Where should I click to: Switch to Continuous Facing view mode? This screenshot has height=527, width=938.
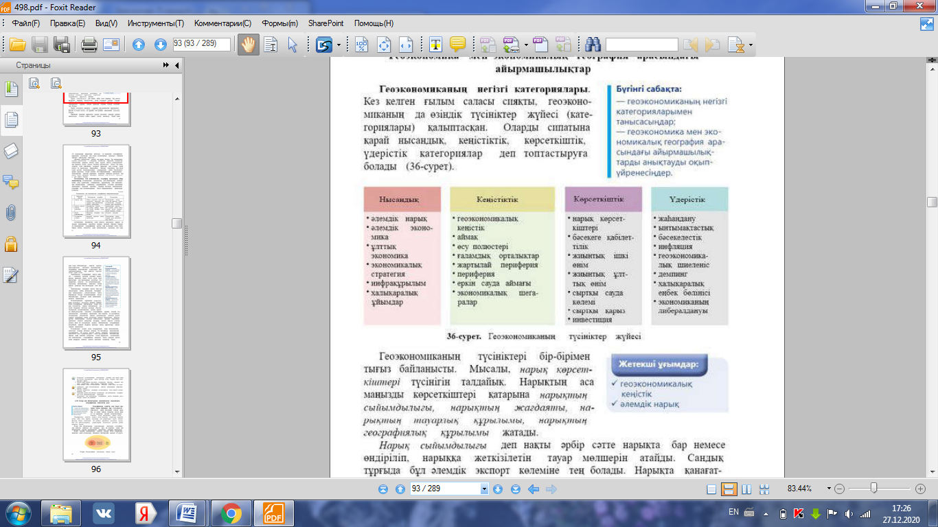764,489
